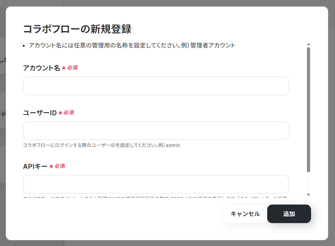Image resolution: width=335 pixels, height=246 pixels.
Task: Click the APIキー field label
Action: click(35, 166)
